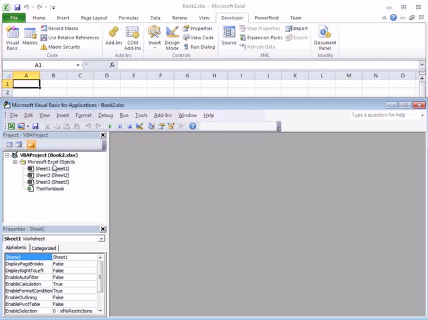Switch to the Formulas ribbon tab
Viewport: 428px width, 320px height.
[129, 18]
